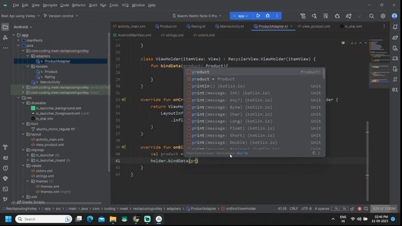Open Git tool window icon

point(5,199)
